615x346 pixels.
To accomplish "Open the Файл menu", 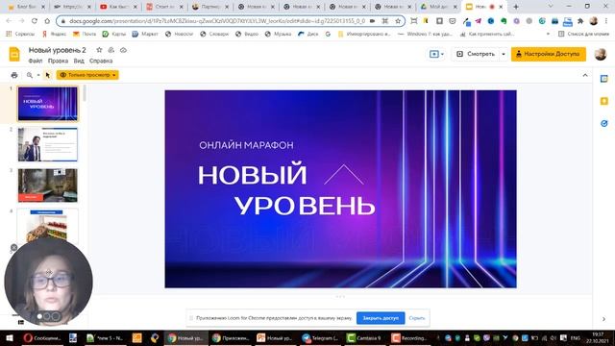I will click(x=36, y=61).
